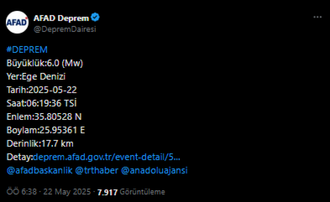The image size is (330, 202).
Task: Open the @afadbaskanlik mention
Action: (x=40, y=170)
